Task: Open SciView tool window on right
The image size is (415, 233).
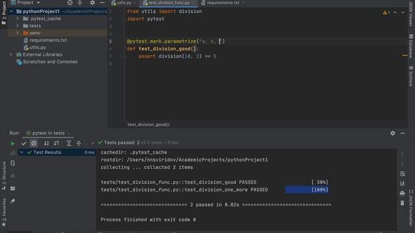Action: tap(410, 76)
